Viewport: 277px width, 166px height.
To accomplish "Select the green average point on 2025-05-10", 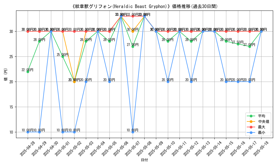I will 168,41.
